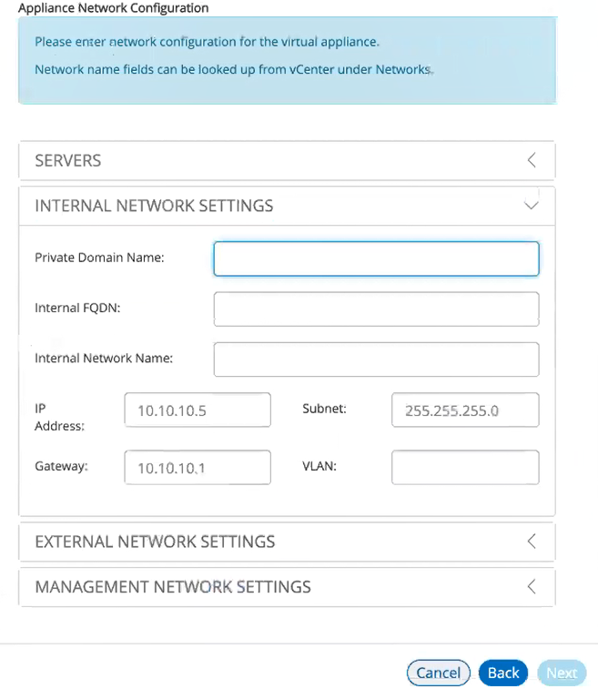This screenshot has width=598, height=689.
Task: Click the IP Address field
Action: [198, 410]
